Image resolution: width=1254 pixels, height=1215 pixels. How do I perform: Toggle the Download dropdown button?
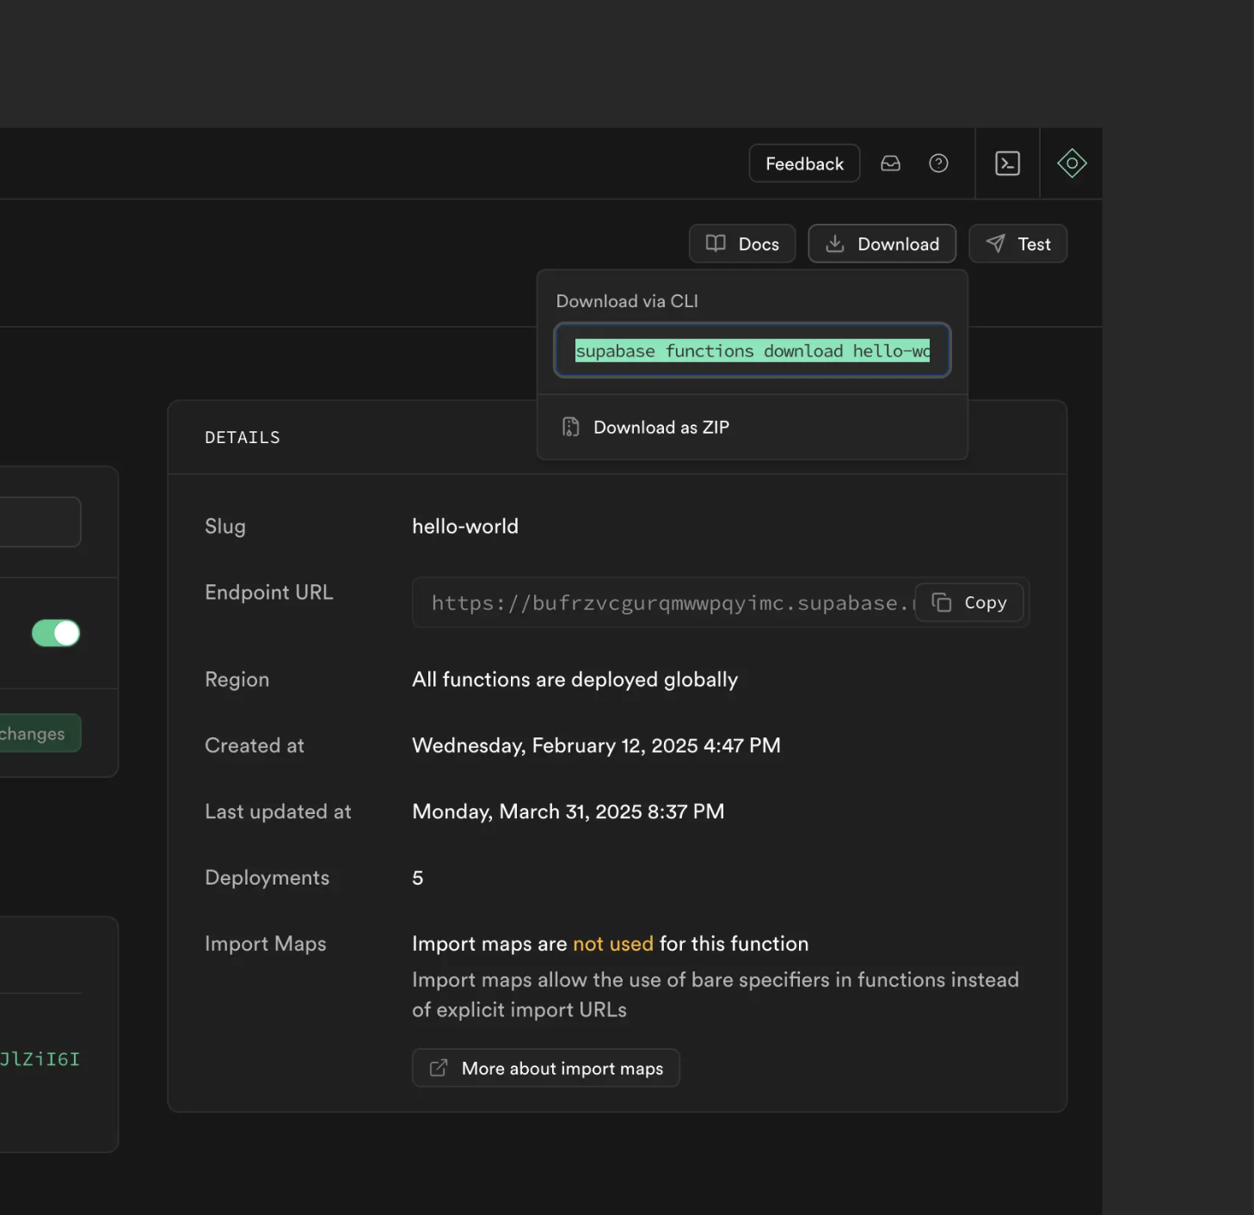pyautogui.click(x=882, y=244)
